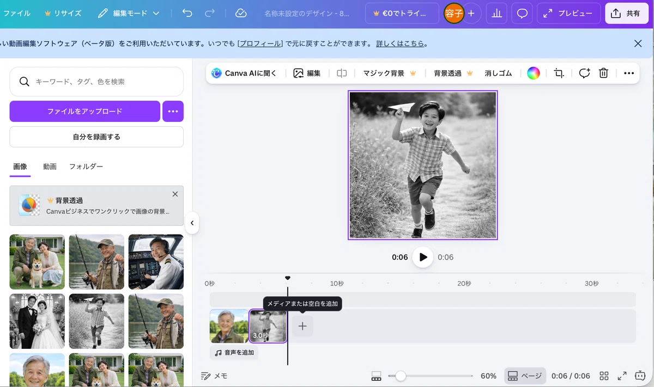The height and width of the screenshot is (387, 654).
Task: Click the 編集 image edit button
Action: pyautogui.click(x=307, y=73)
